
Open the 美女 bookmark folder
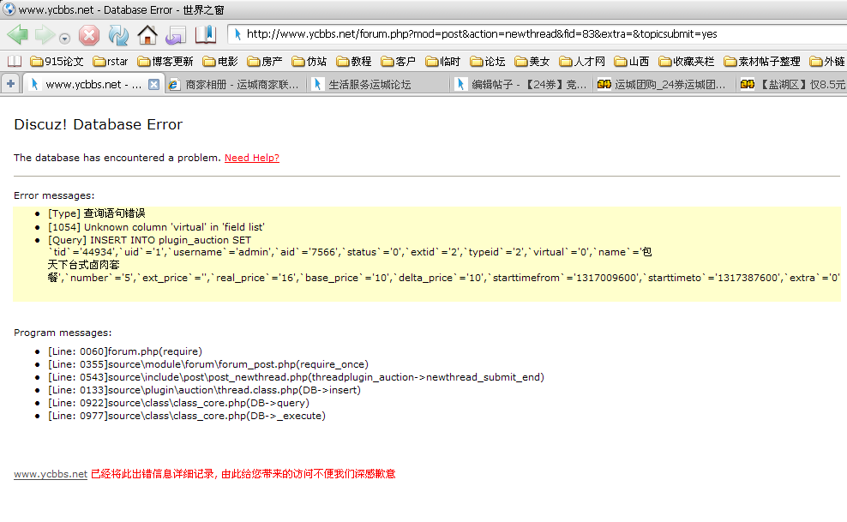point(532,62)
